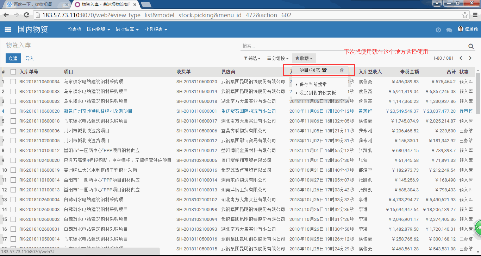481x256 pixels.
Task: Tick the select-all checkbox in header
Action: [x=13, y=72]
